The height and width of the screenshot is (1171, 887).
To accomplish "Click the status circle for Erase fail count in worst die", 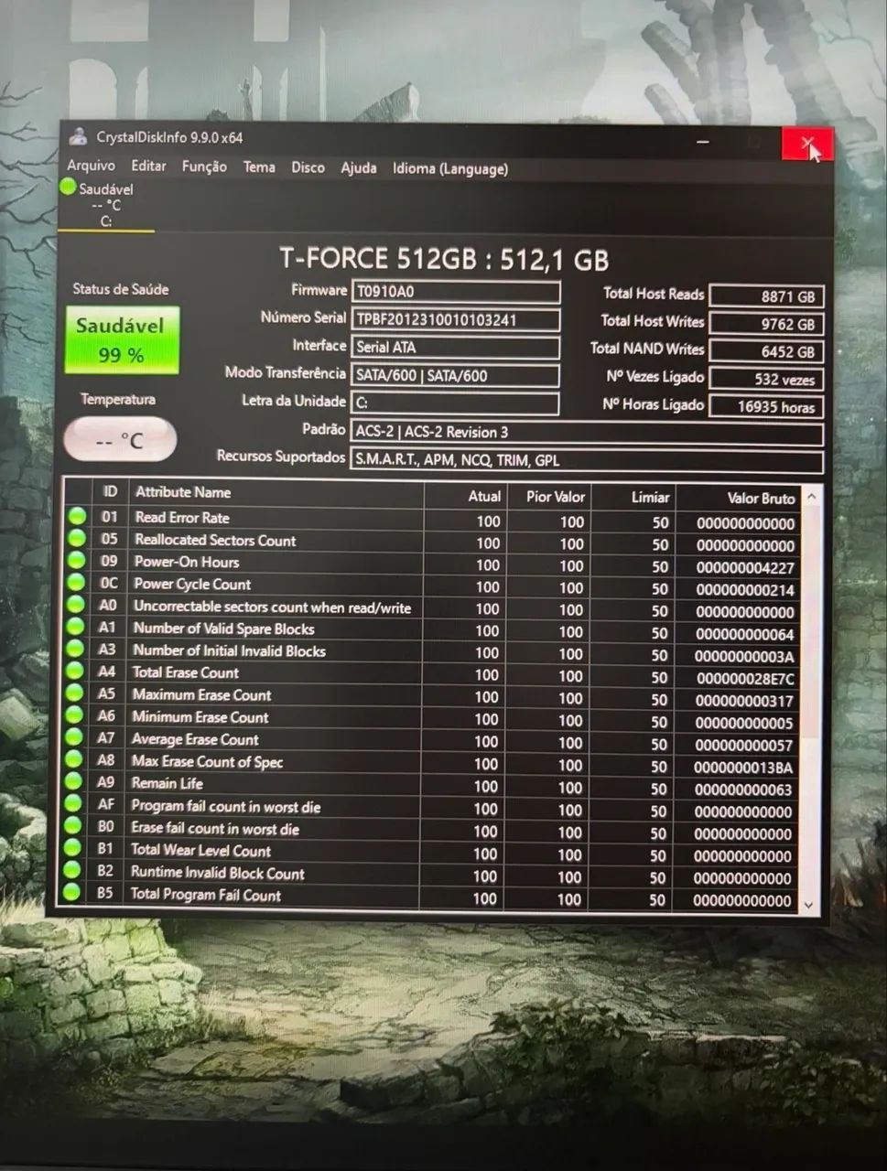I will 73,825.
